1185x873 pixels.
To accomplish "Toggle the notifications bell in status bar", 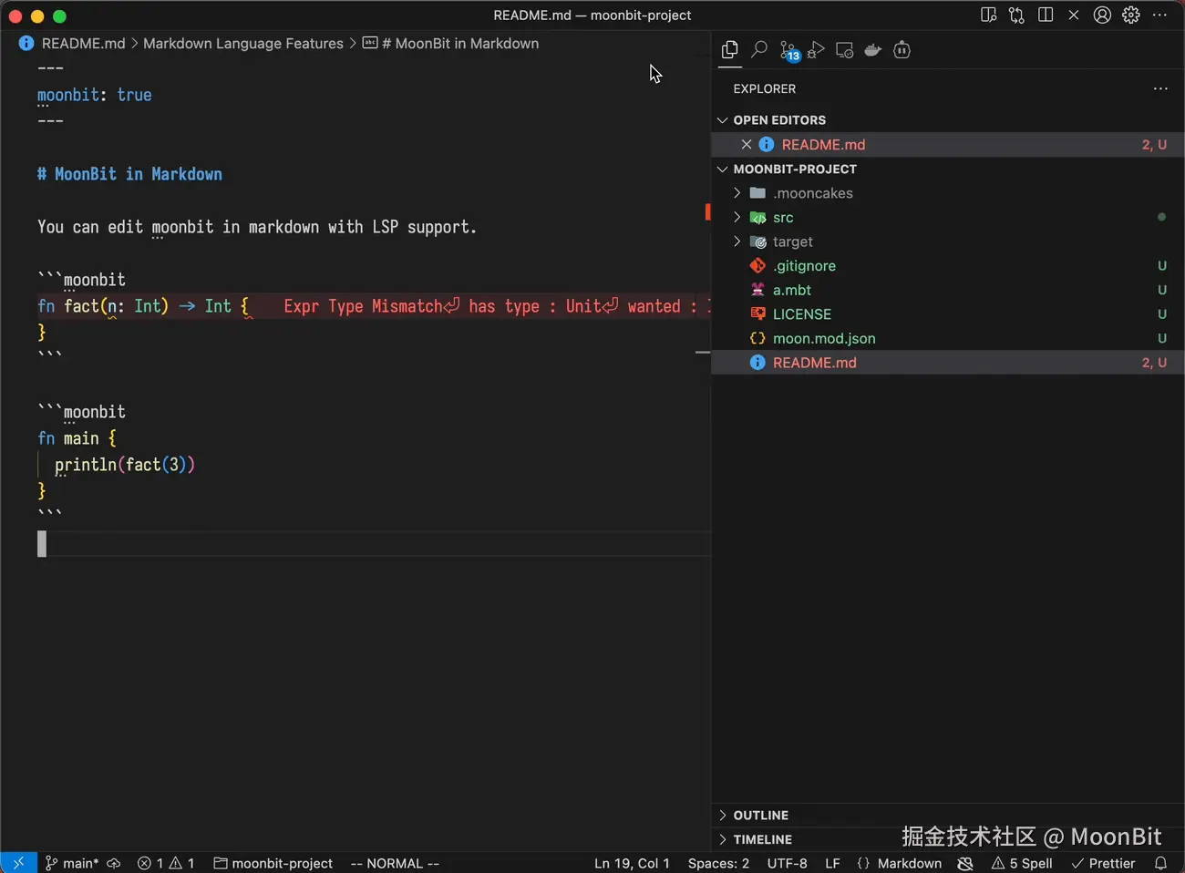I will pos(1160,863).
